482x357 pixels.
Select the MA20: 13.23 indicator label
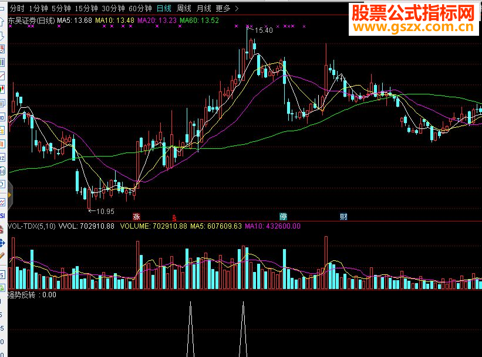click(157, 21)
